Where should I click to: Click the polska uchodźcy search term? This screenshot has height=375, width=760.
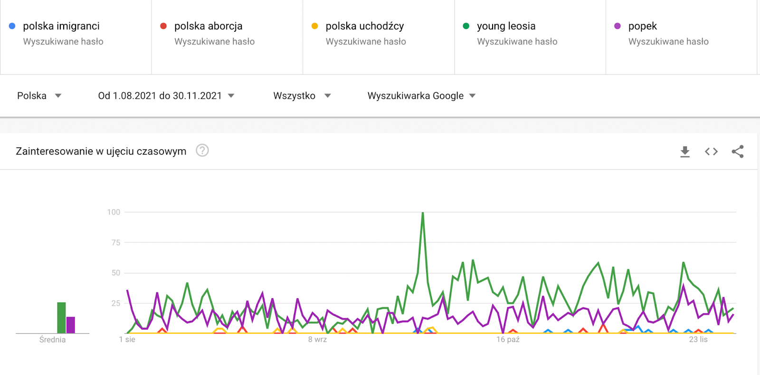[365, 26]
